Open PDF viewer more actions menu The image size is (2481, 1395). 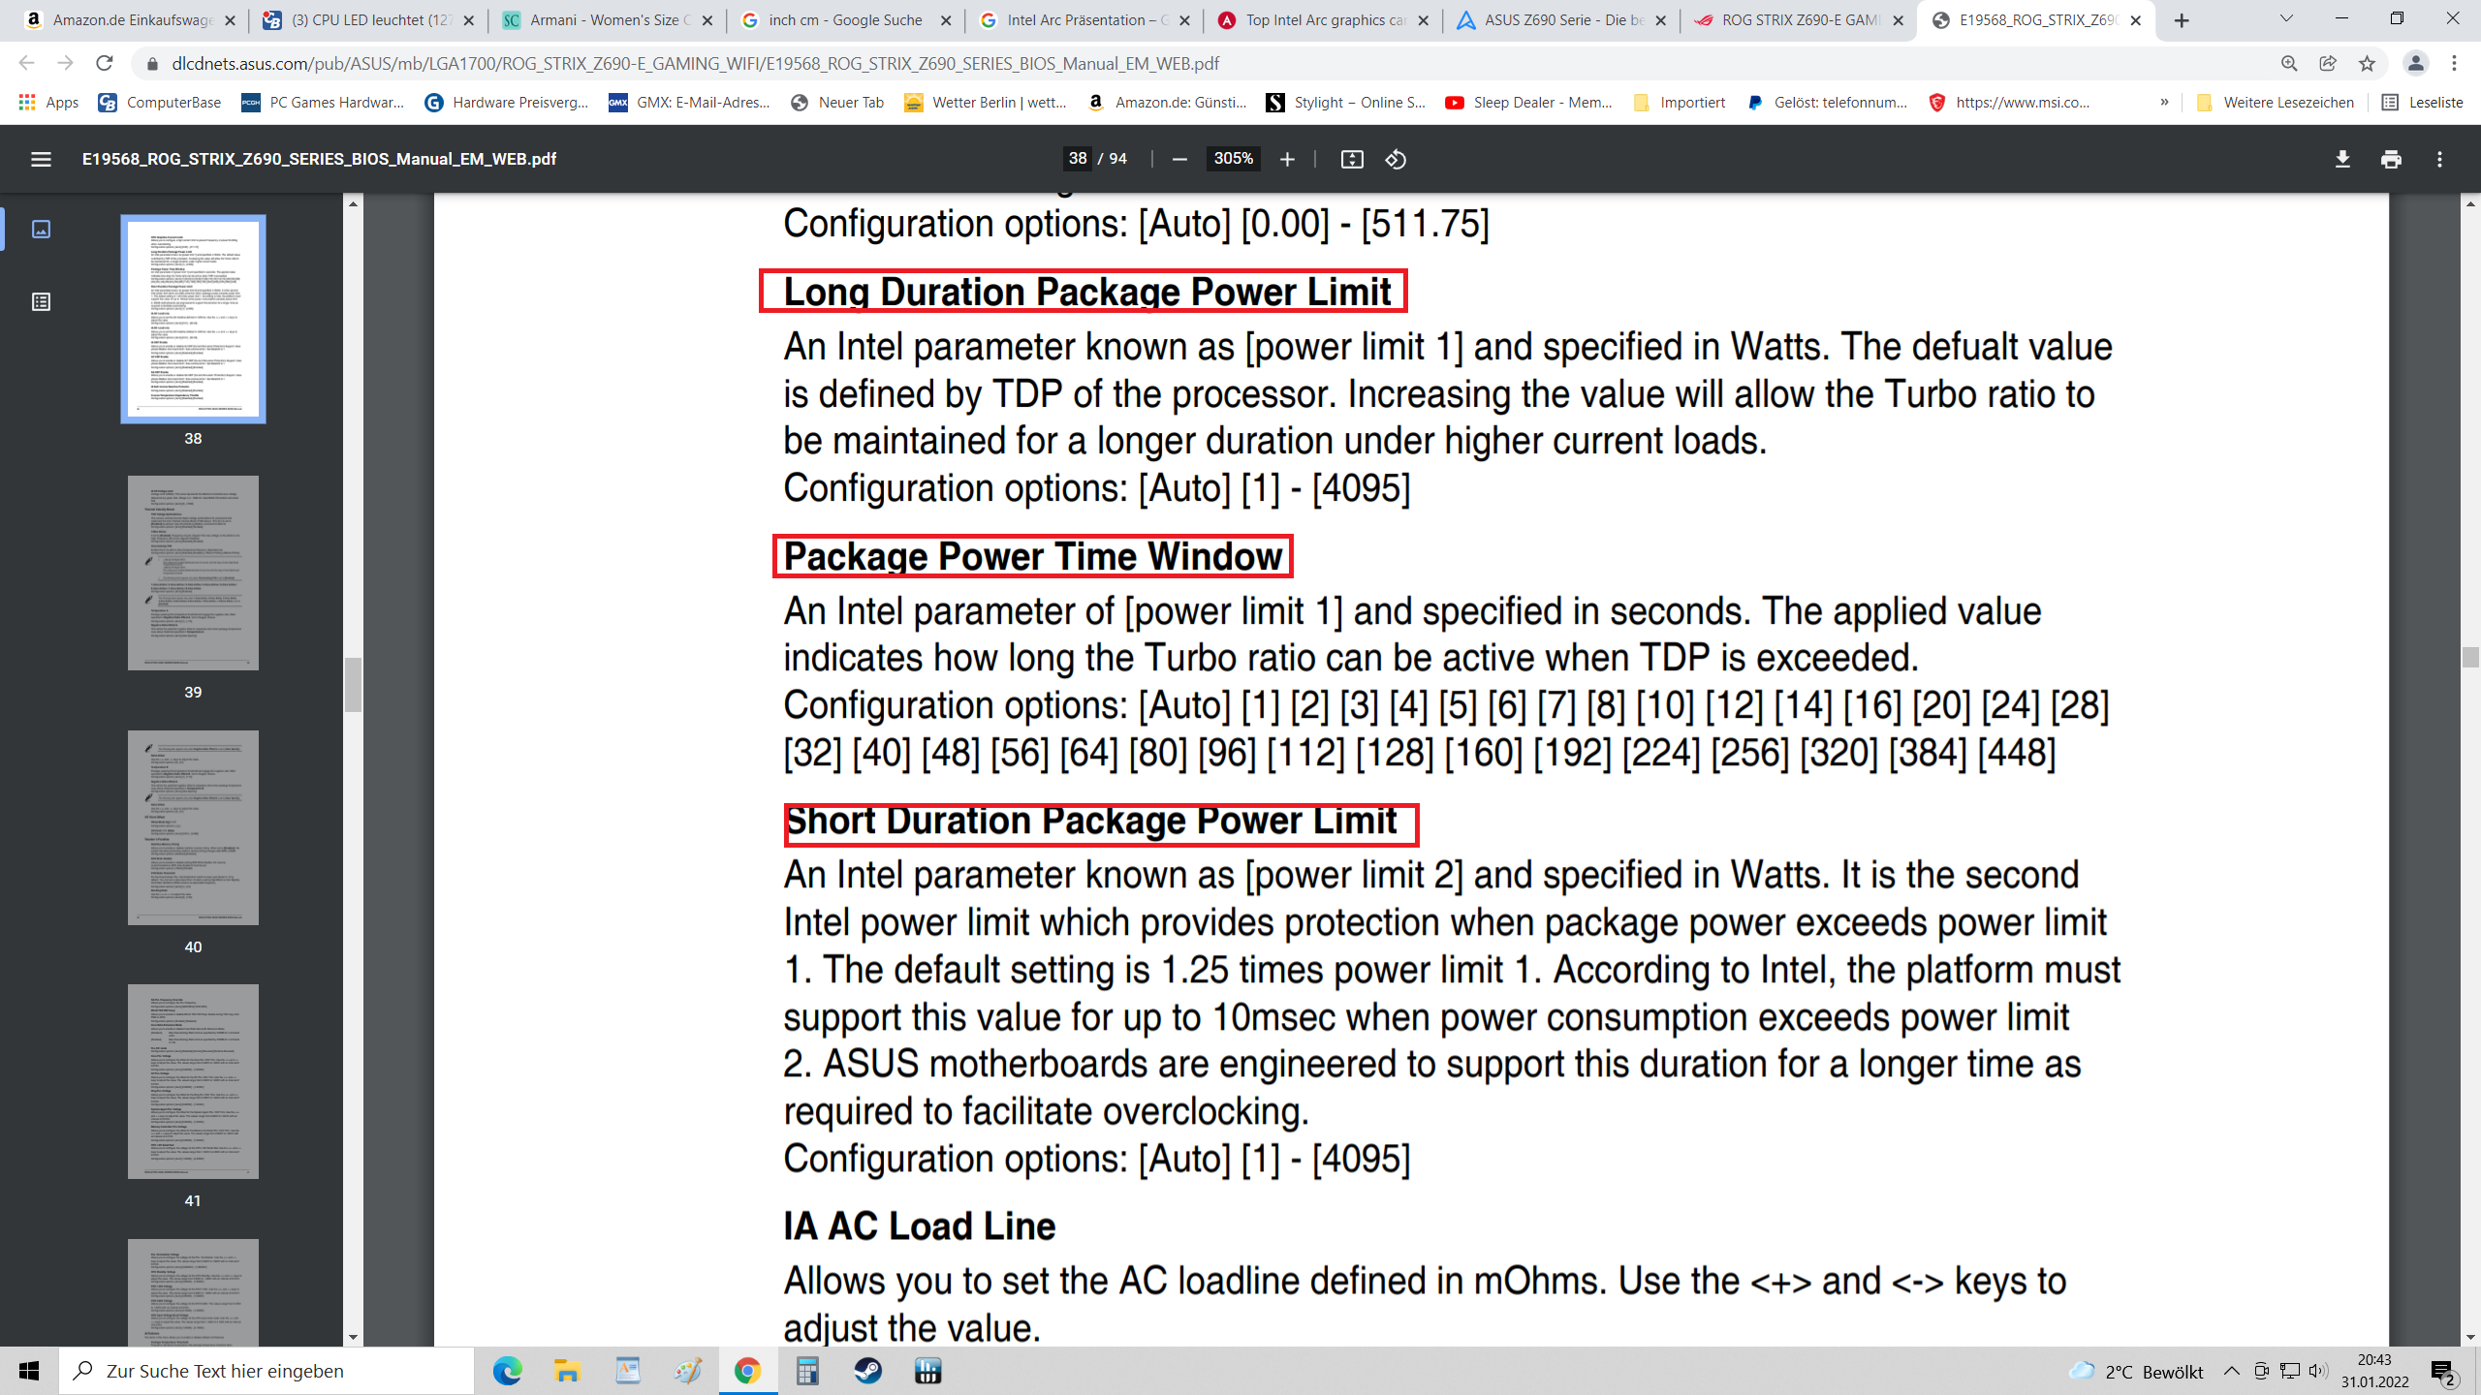[2439, 159]
